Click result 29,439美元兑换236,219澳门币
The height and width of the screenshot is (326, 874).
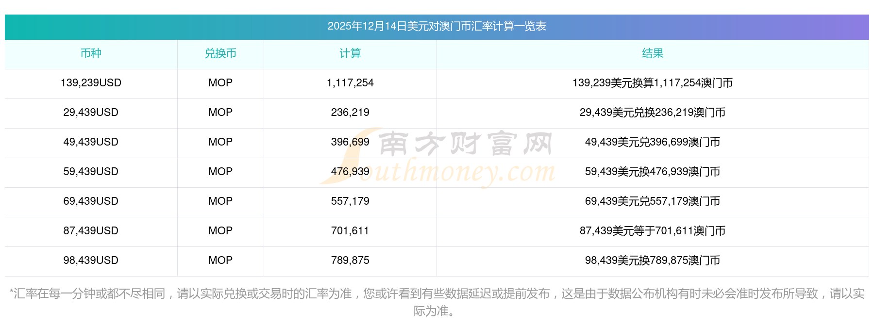click(653, 113)
